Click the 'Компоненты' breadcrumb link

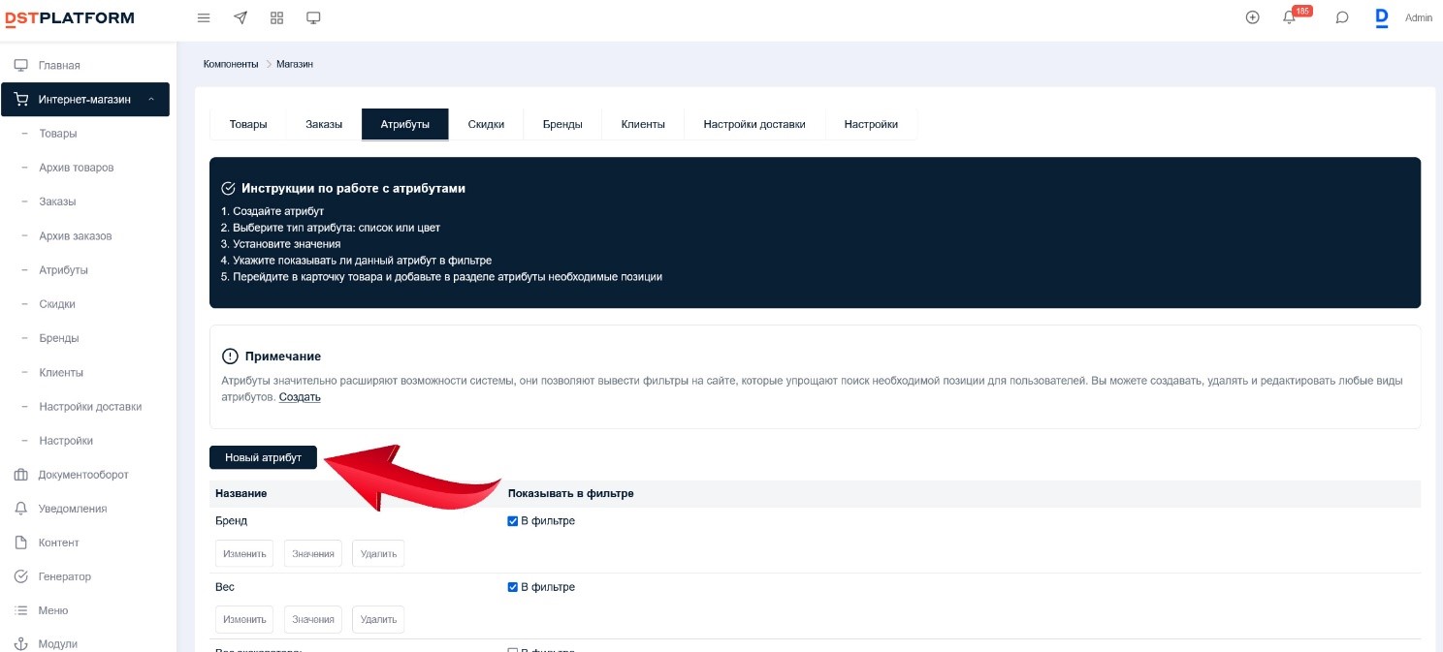pyautogui.click(x=231, y=64)
